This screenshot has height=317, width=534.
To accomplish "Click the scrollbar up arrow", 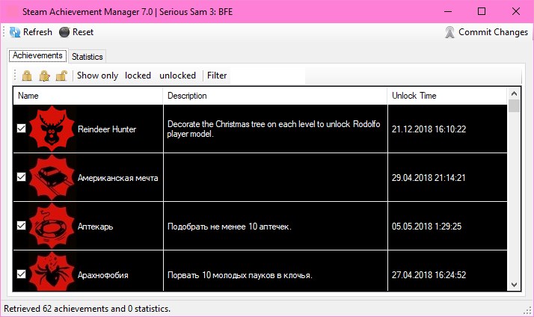I will [514, 93].
